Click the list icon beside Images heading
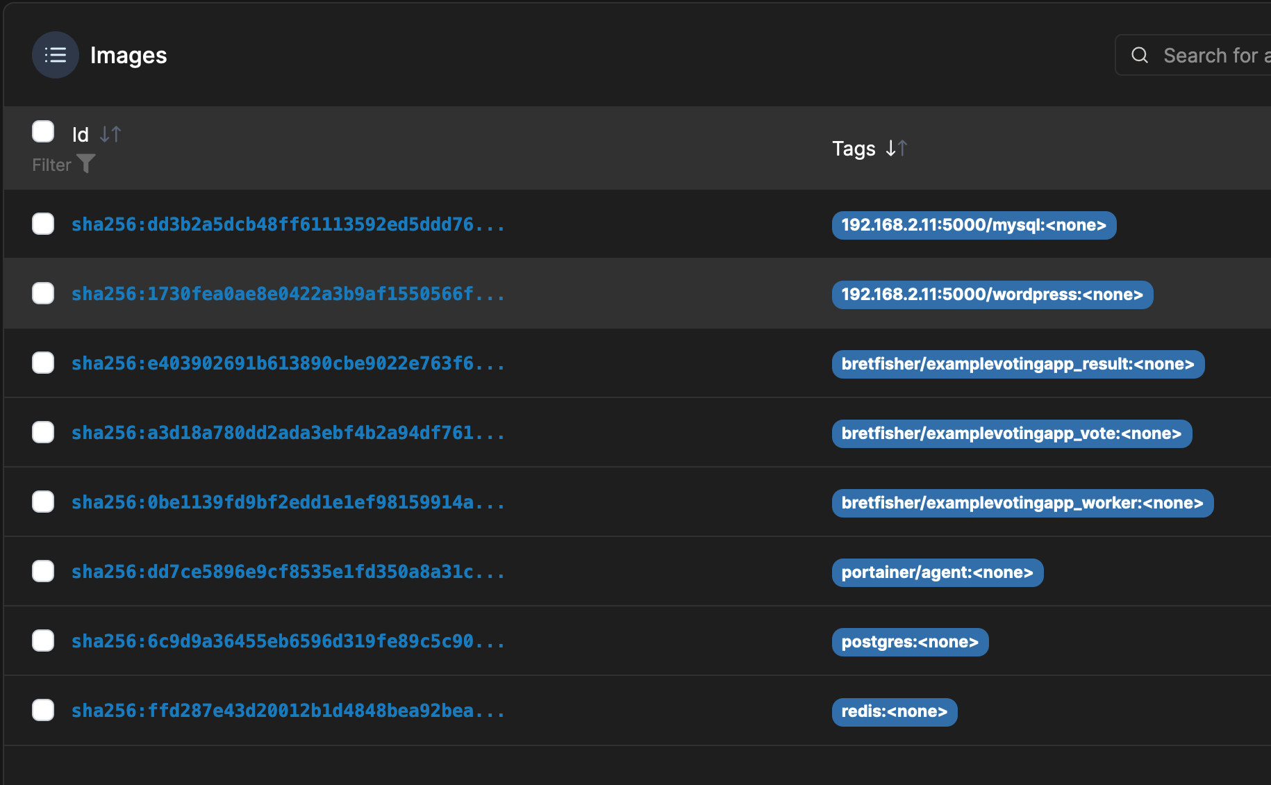 coord(55,55)
